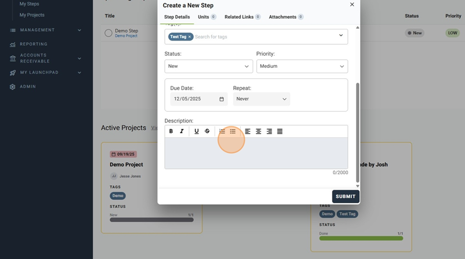This screenshot has height=259, width=465.
Task: Click the New status badge in the table
Action: [x=414, y=33]
